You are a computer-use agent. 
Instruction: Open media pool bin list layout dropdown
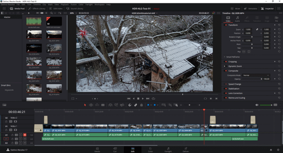[x=6, y=13]
